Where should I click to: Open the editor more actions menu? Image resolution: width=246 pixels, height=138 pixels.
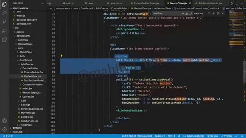tap(242, 3)
